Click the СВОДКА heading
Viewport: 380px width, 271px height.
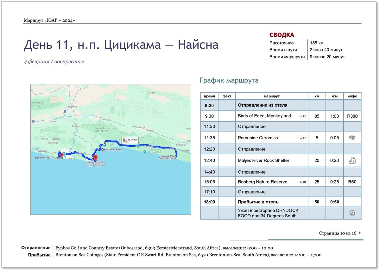(282, 35)
